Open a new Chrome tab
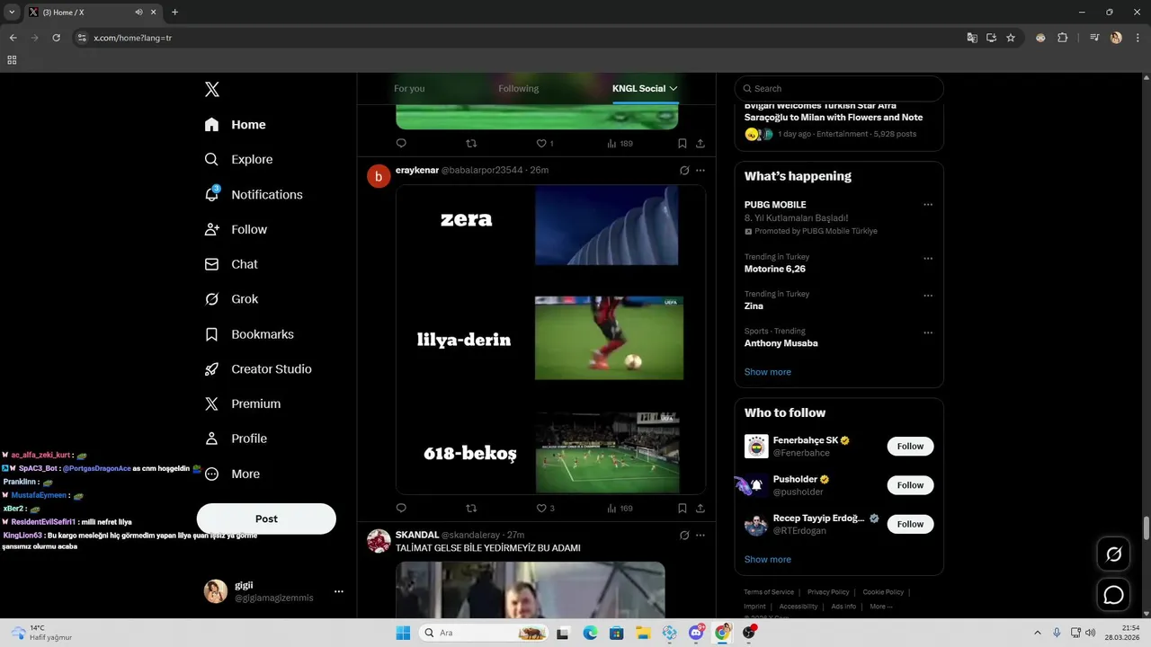1151x647 pixels. [x=174, y=13]
